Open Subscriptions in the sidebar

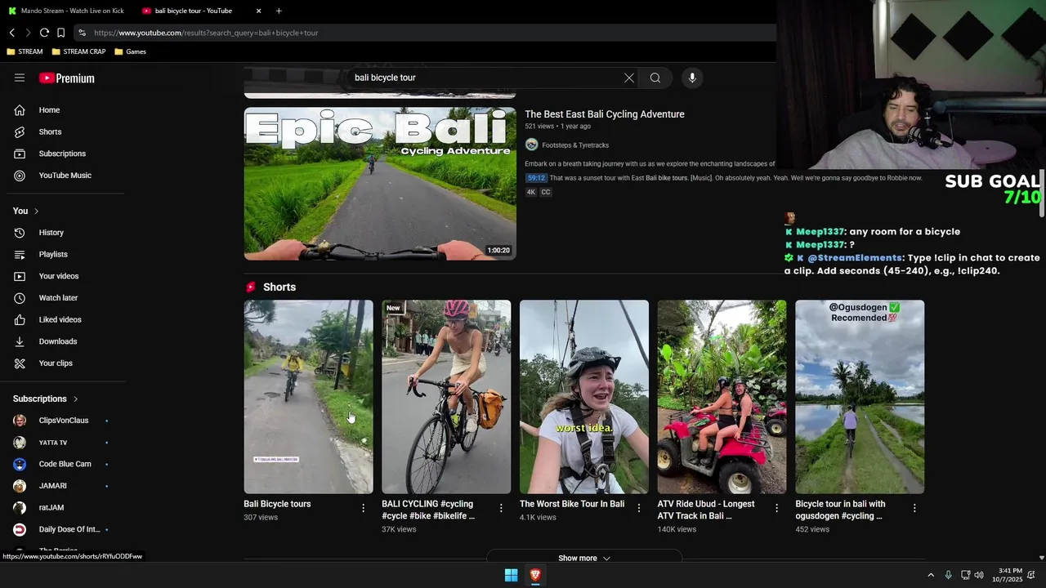point(62,154)
